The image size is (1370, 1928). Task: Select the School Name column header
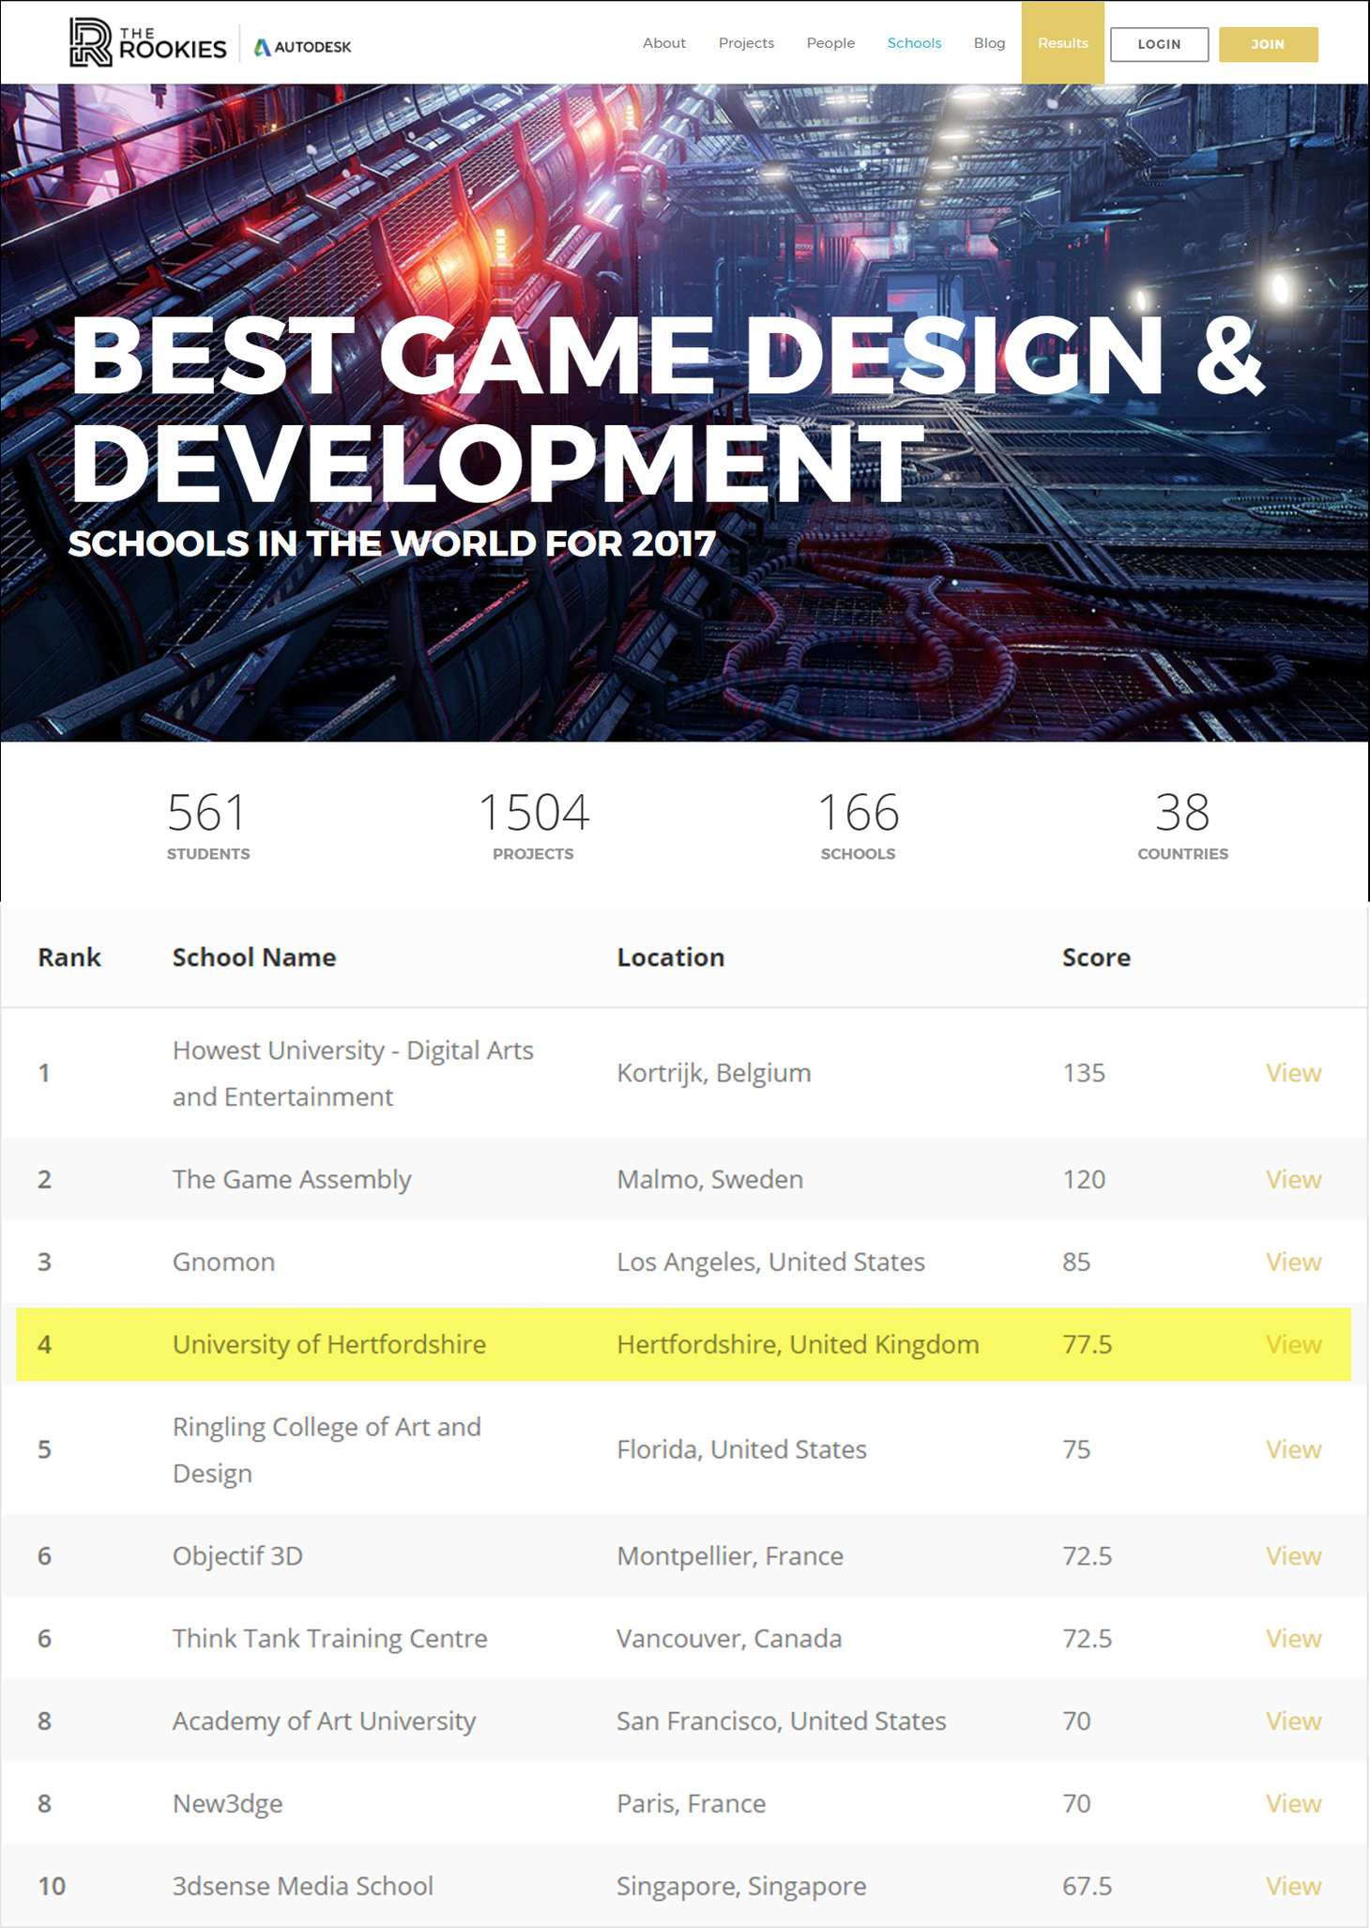coord(254,957)
